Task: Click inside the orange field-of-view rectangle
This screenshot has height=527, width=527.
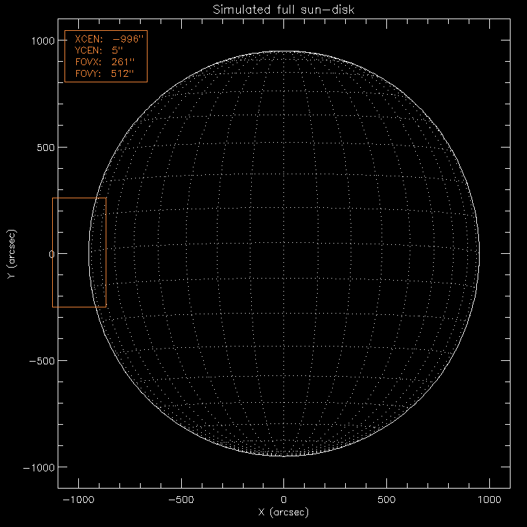Action: (79, 253)
